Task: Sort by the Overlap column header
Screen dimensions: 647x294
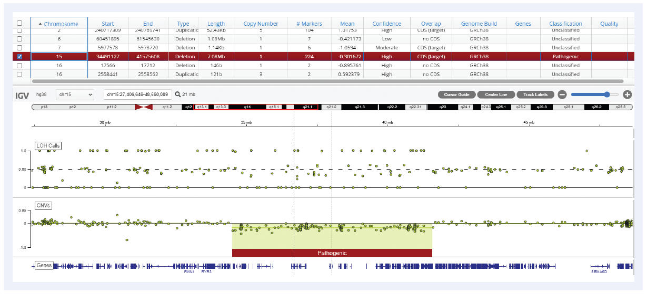Action: point(431,24)
